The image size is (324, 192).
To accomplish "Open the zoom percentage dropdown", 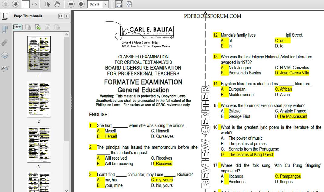I will pyautogui.click(x=105, y=4).
